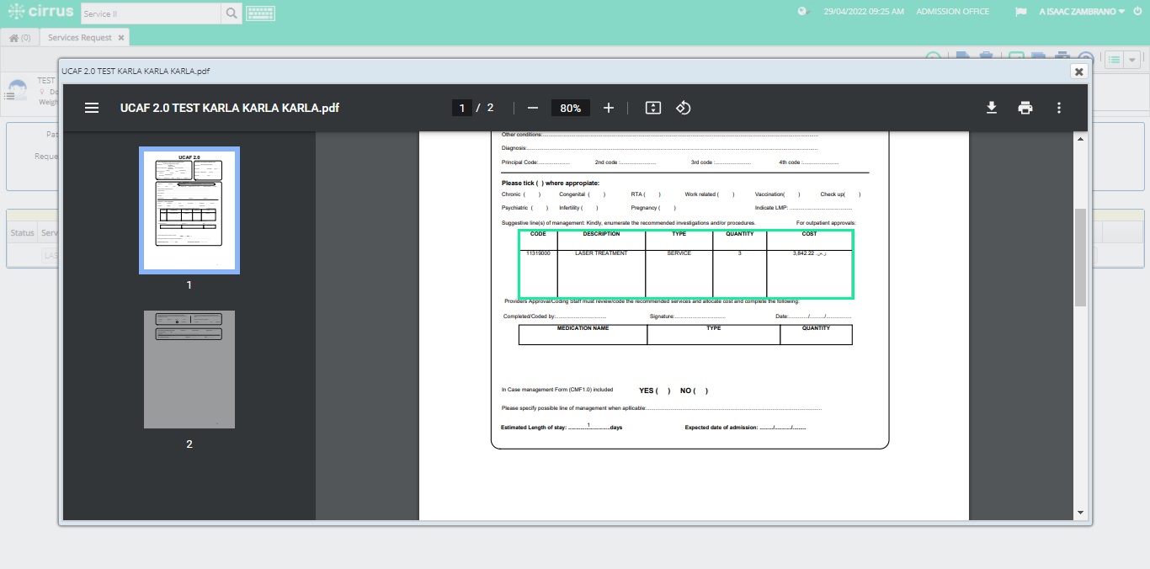Click the globe language icon
Image resolution: width=1150 pixels, height=569 pixels.
(x=803, y=12)
